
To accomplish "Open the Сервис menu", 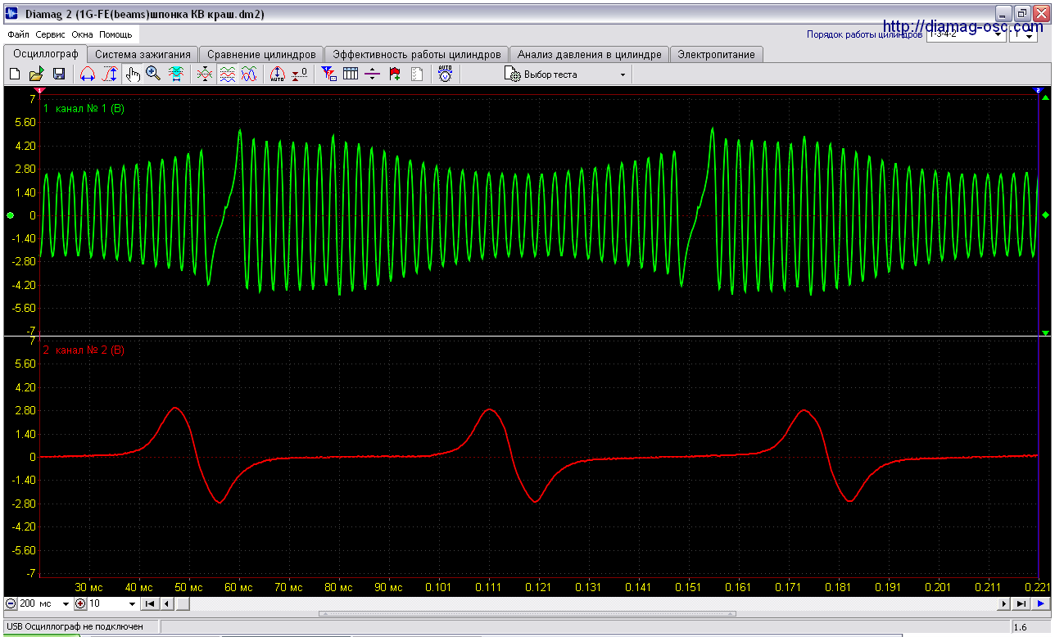I will tap(51, 35).
